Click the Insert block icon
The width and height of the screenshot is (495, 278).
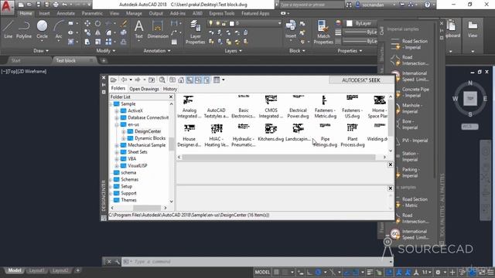coord(291,29)
